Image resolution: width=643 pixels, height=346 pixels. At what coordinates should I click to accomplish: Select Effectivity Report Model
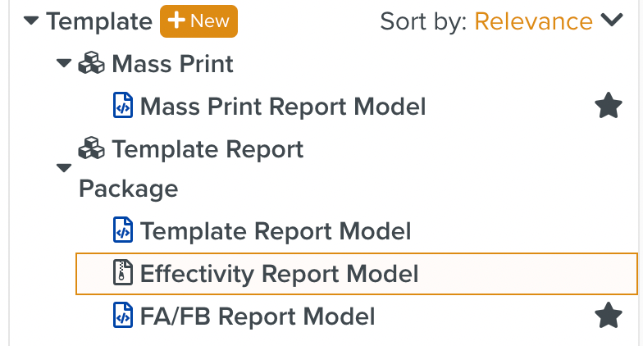pyautogui.click(x=279, y=273)
